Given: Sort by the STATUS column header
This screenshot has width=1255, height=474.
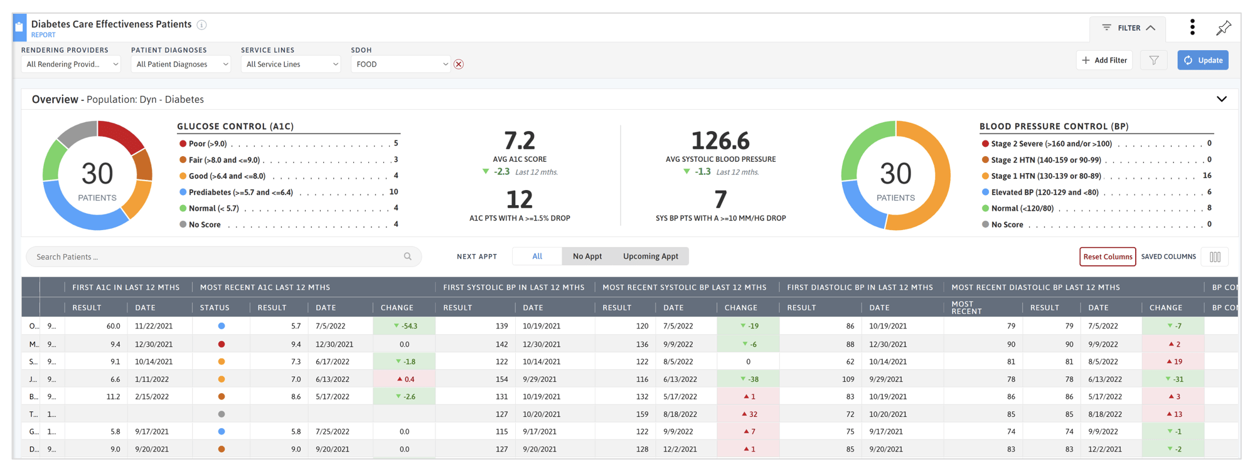Looking at the screenshot, I should pos(215,307).
